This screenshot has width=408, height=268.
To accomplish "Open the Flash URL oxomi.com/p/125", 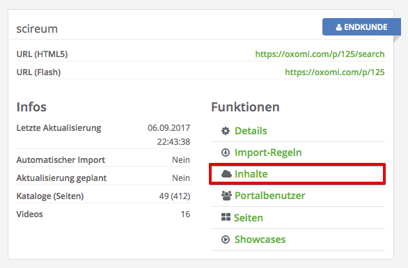I will (335, 72).
